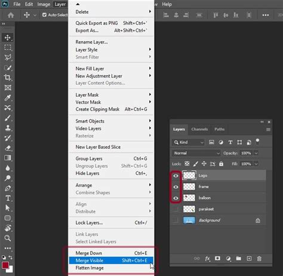Open the Normal blend mode dropdown

click(196, 153)
